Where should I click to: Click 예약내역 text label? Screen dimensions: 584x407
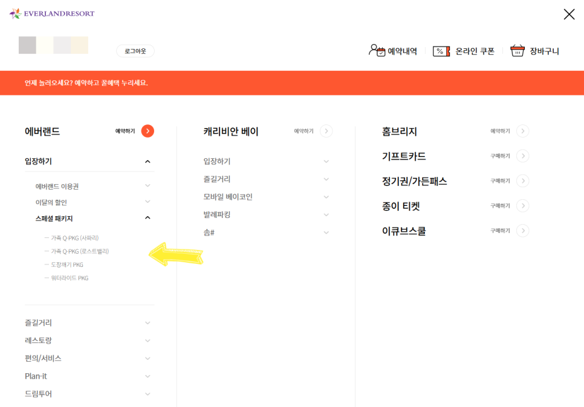(x=402, y=51)
